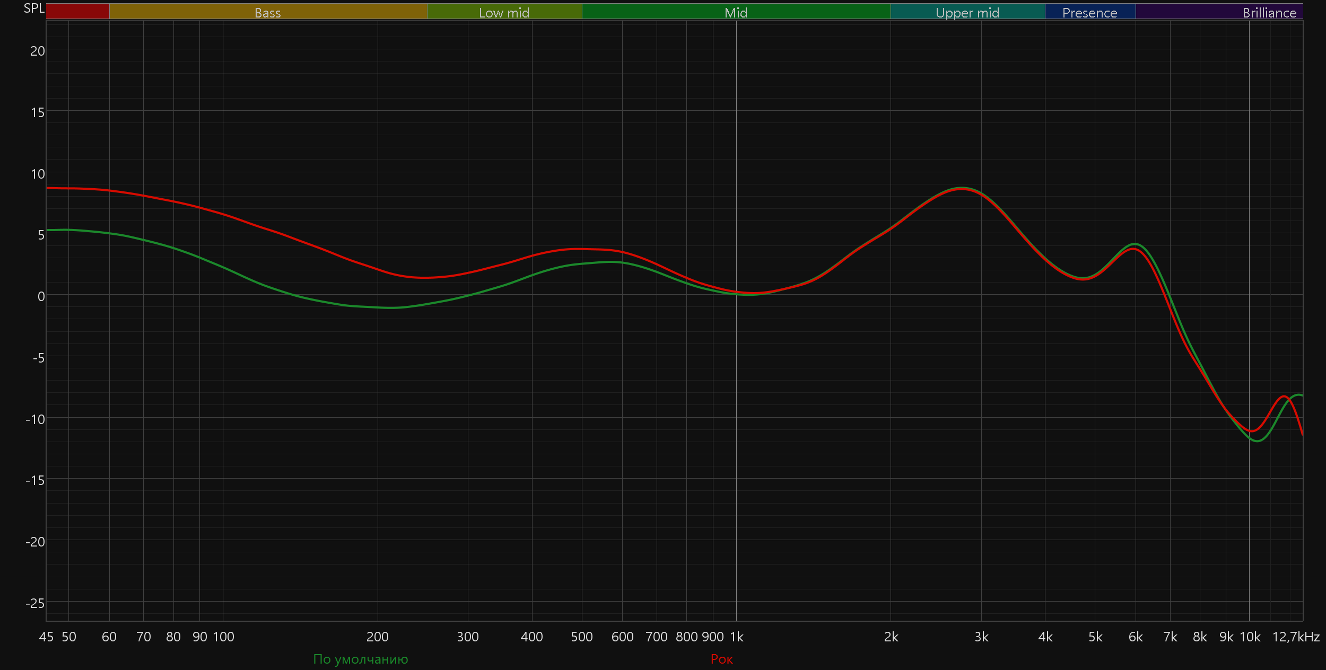Click the 20 dB level axis label
Image resolution: width=1326 pixels, height=670 pixels.
coord(37,51)
